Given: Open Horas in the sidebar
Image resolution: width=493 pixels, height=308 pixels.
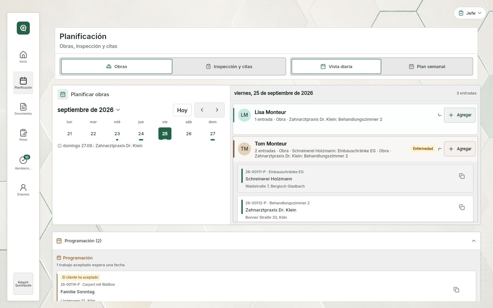Looking at the screenshot, I should point(23,135).
